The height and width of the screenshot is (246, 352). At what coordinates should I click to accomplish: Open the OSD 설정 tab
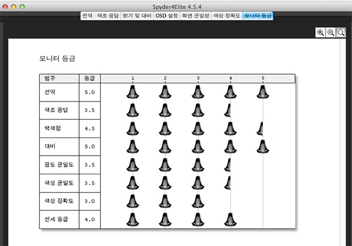(167, 15)
